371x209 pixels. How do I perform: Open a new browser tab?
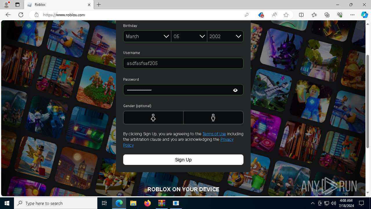(x=99, y=5)
